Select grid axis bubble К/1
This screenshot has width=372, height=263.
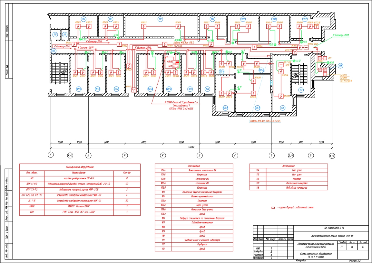70,155
